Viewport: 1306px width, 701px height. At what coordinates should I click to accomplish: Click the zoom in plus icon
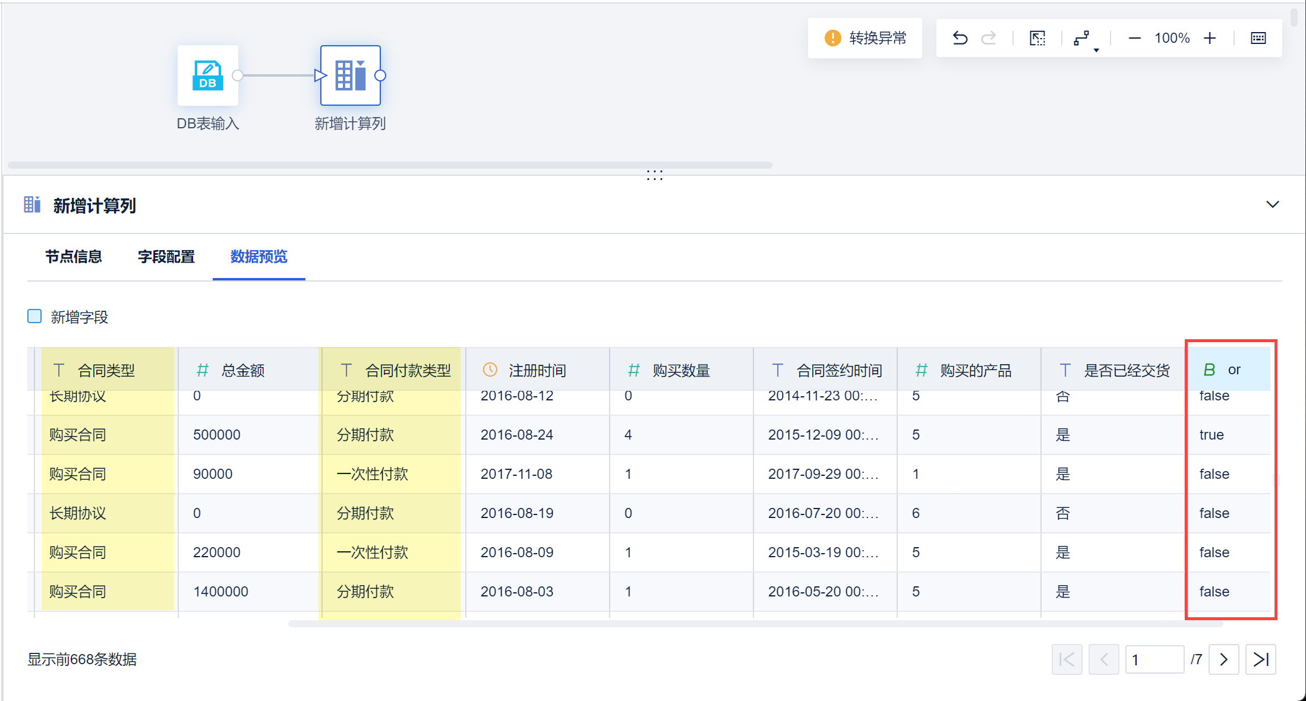click(x=1210, y=38)
